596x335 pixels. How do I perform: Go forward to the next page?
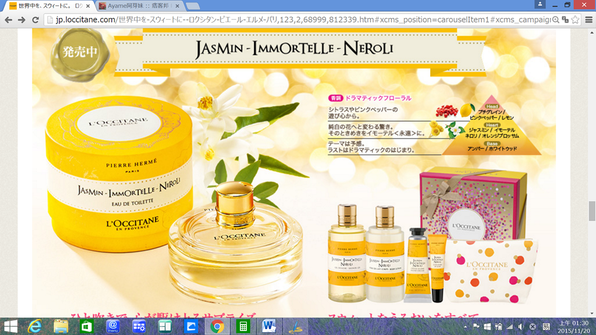point(22,20)
